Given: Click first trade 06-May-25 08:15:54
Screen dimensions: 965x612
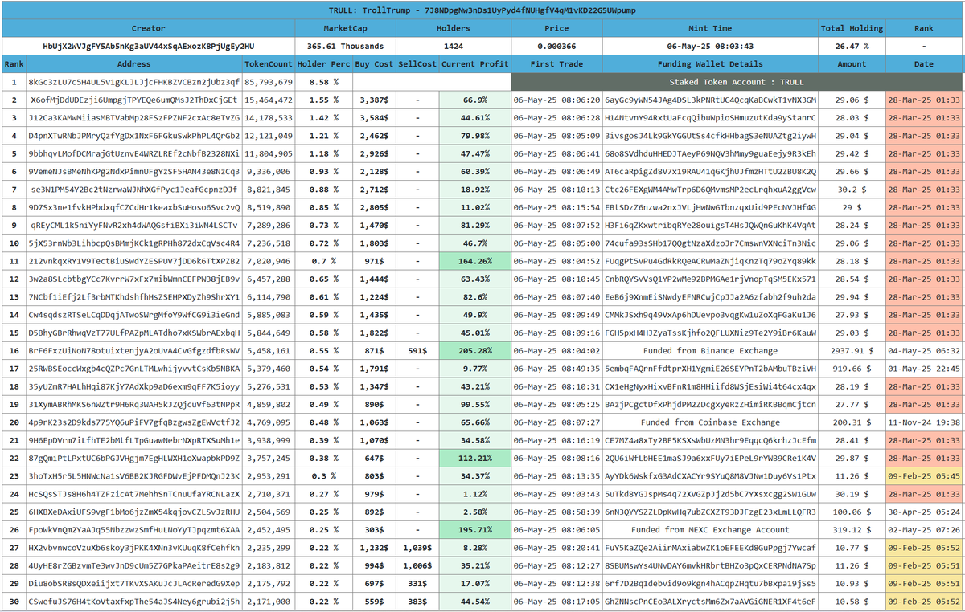Looking at the screenshot, I should pos(556,207).
